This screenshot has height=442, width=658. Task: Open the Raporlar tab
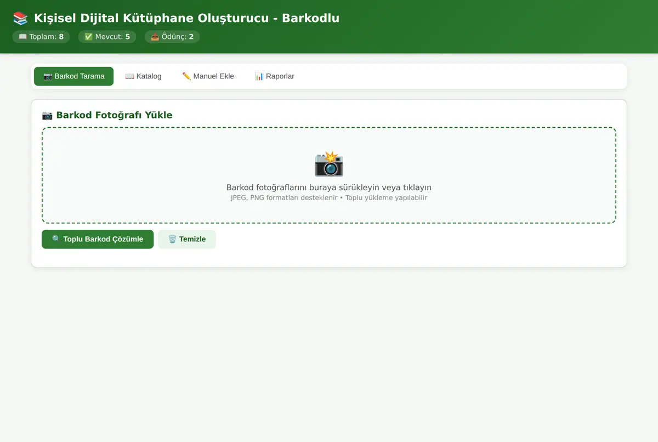(274, 76)
